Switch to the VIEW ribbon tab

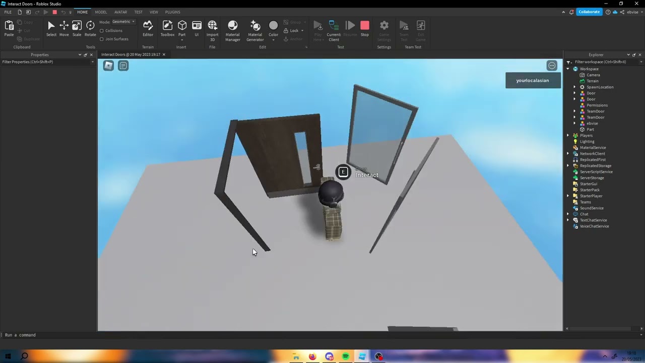[x=154, y=12]
